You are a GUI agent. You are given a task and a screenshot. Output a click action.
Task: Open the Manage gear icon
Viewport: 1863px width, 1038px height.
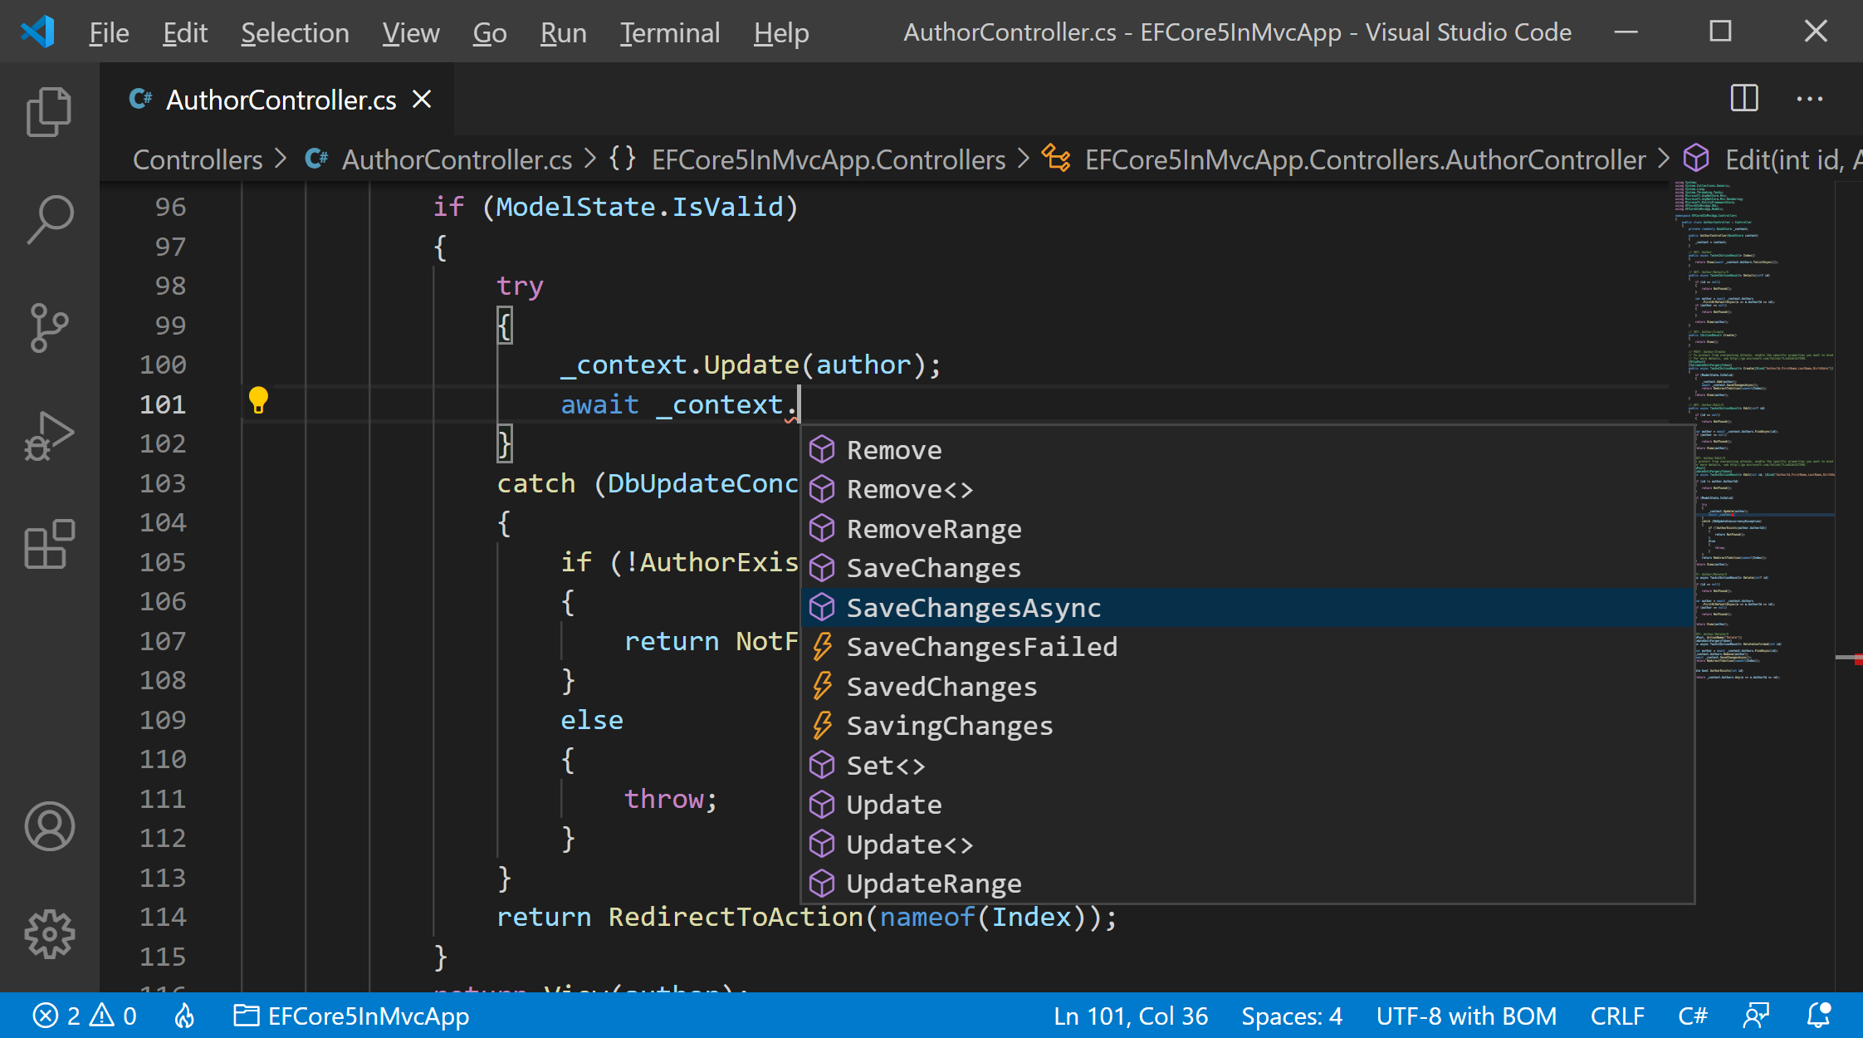pos(49,934)
